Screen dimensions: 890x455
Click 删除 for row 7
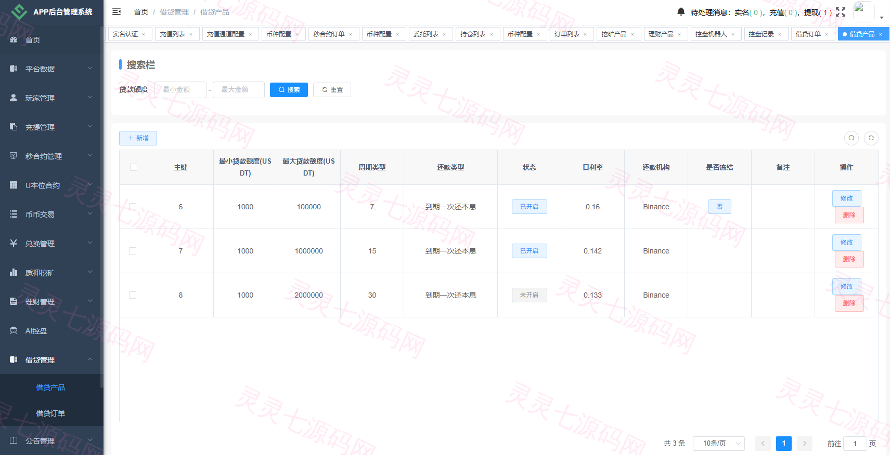[x=849, y=259]
